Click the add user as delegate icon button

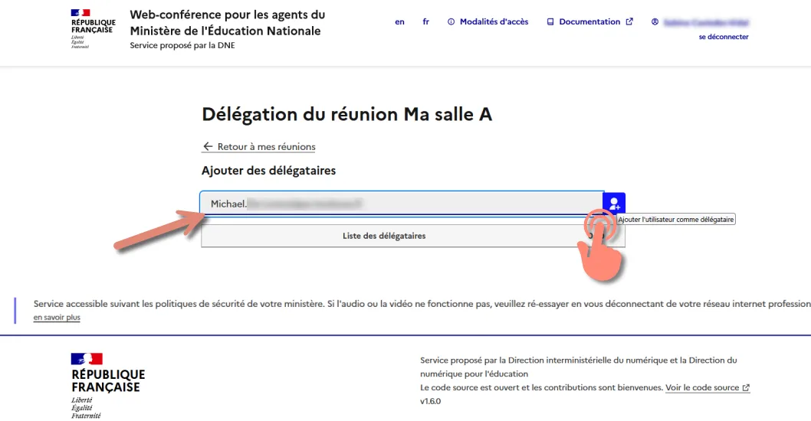coord(614,203)
